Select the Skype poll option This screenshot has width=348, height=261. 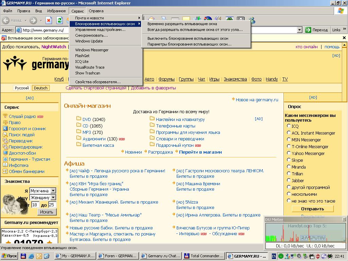(289, 160)
